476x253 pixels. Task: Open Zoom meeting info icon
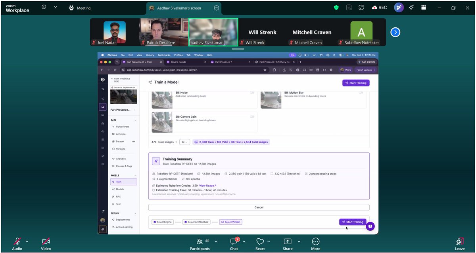(44, 7)
